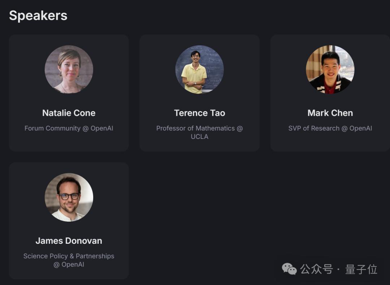Click "SVP of Research @ OpenAI" subtitle
390x285 pixels.
pos(330,128)
